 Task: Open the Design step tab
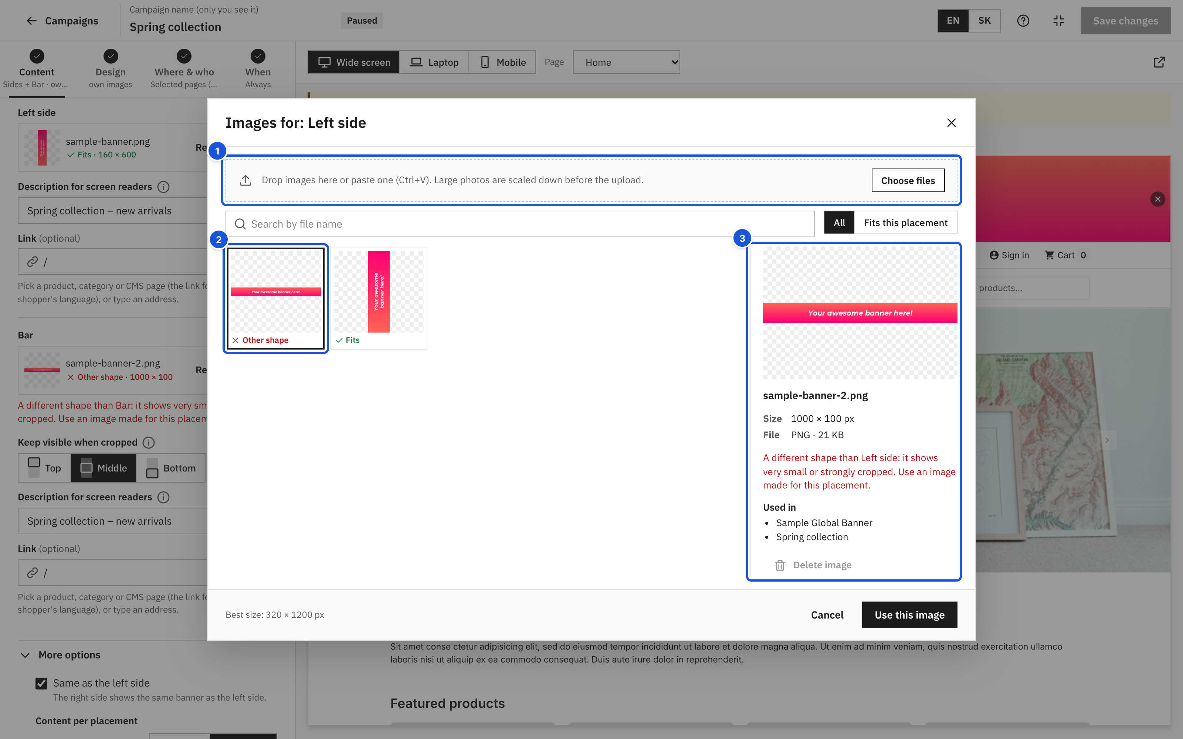111,69
